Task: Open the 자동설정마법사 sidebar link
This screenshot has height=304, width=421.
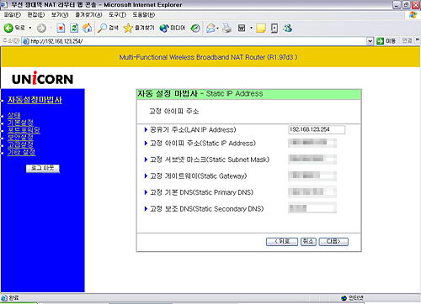Action: pyautogui.click(x=35, y=100)
